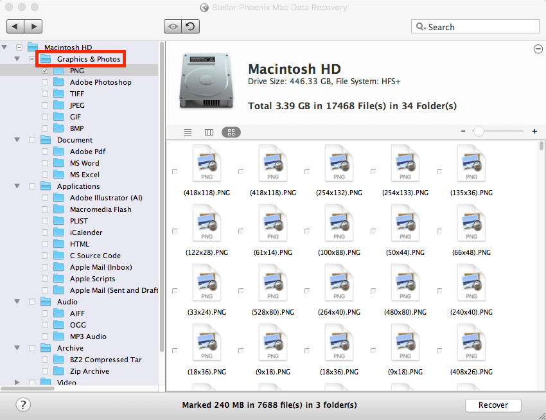Check the Zip Archive checkbox
Viewport: 546px width, 420px height.
pyautogui.click(x=45, y=371)
